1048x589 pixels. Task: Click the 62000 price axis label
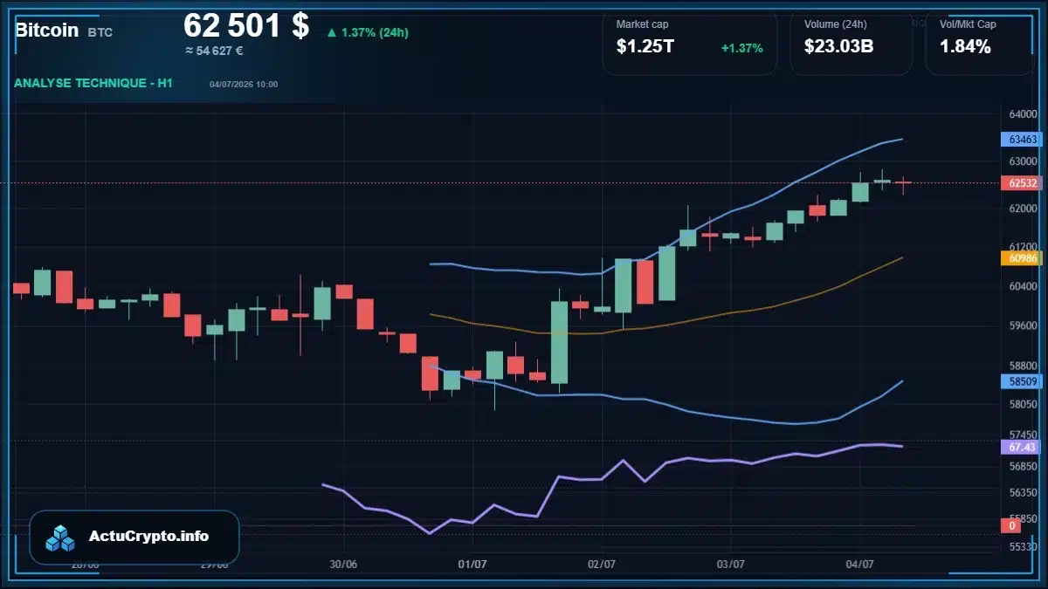1023,209
